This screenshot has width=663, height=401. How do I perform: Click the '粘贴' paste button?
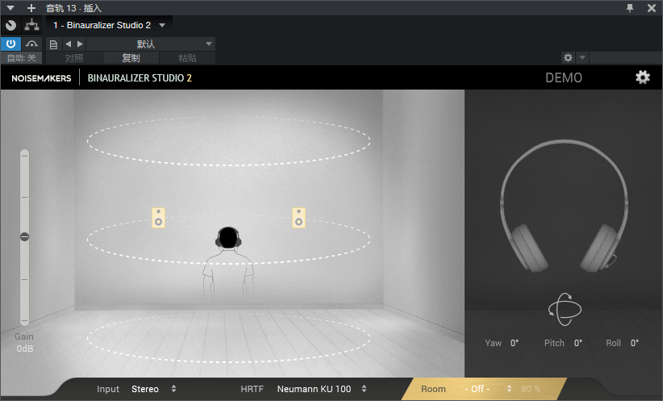coord(187,58)
